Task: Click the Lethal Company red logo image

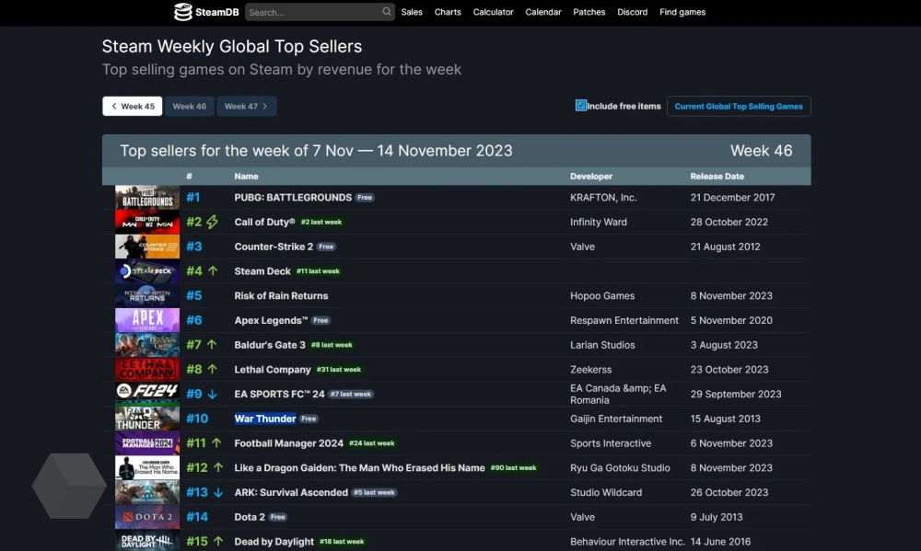Action: [147, 370]
